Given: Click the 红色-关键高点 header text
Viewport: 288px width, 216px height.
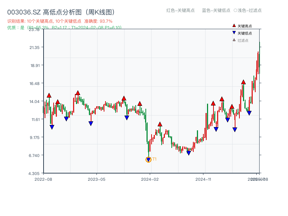Looking at the screenshot, I should [180, 10].
